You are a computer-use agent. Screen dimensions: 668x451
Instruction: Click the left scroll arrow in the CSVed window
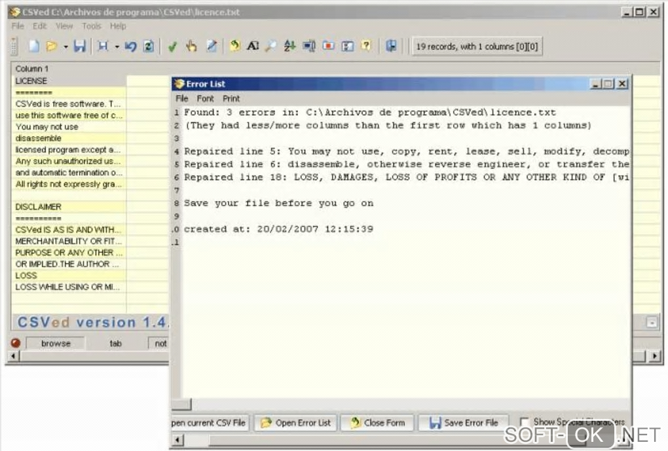pos(13,355)
